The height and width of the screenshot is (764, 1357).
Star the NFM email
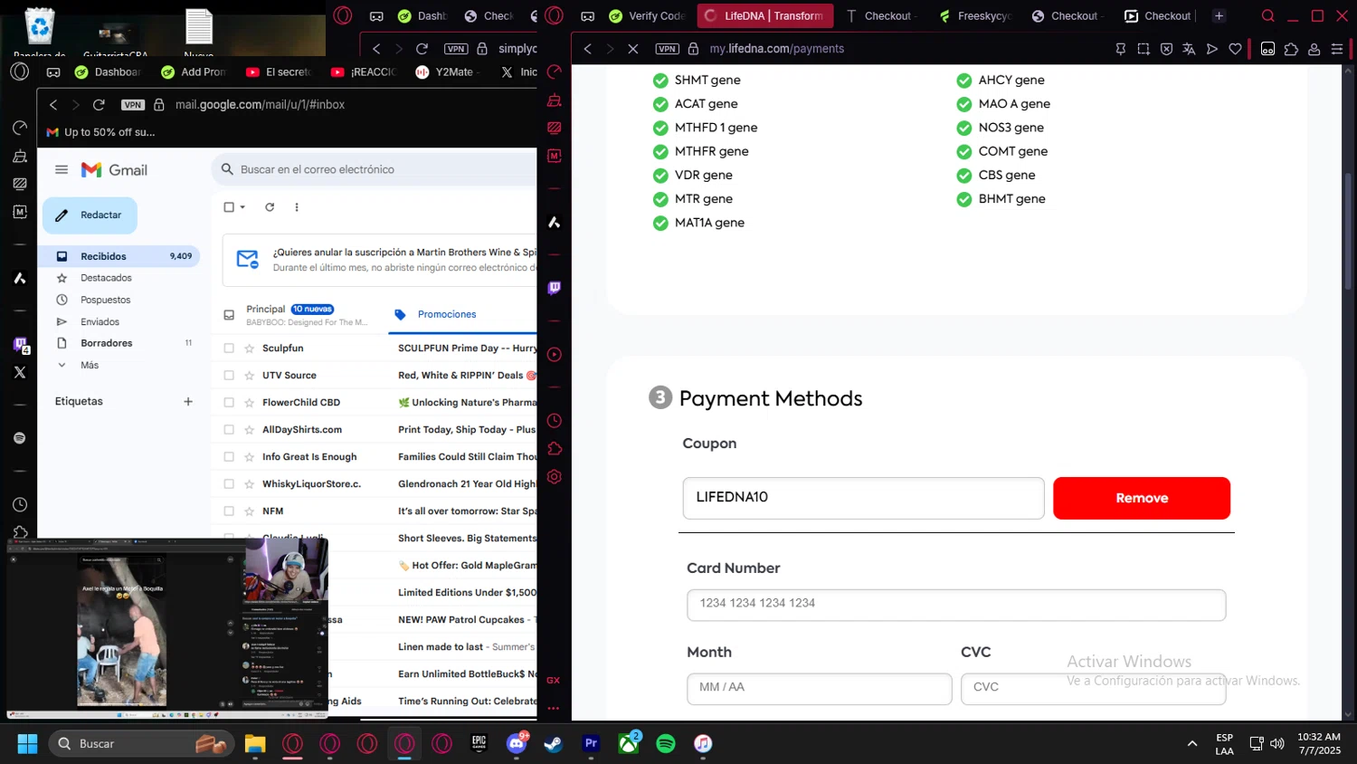(x=249, y=511)
